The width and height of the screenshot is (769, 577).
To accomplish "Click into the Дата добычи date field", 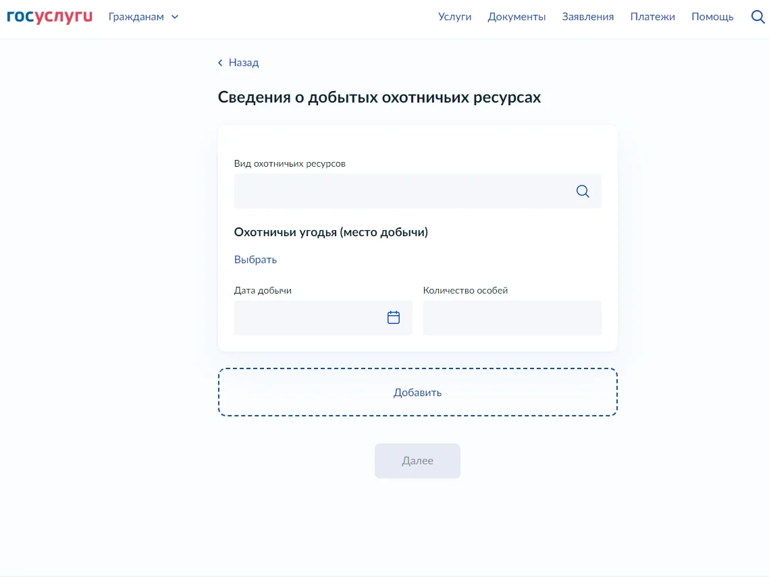I will coord(307,318).
